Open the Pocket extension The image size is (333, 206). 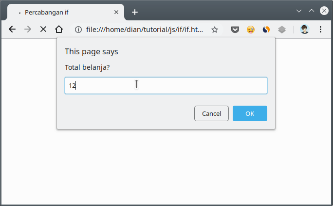[235, 30]
